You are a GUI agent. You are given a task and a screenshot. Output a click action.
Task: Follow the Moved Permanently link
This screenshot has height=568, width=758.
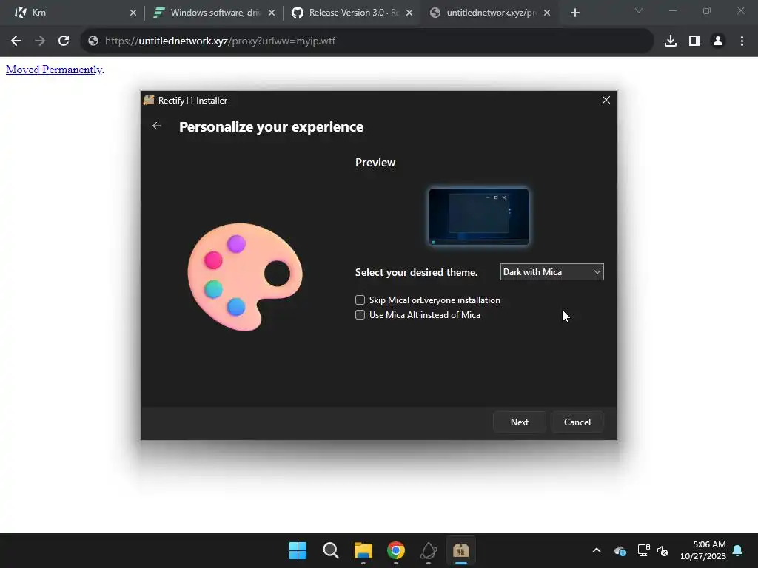[53, 70]
